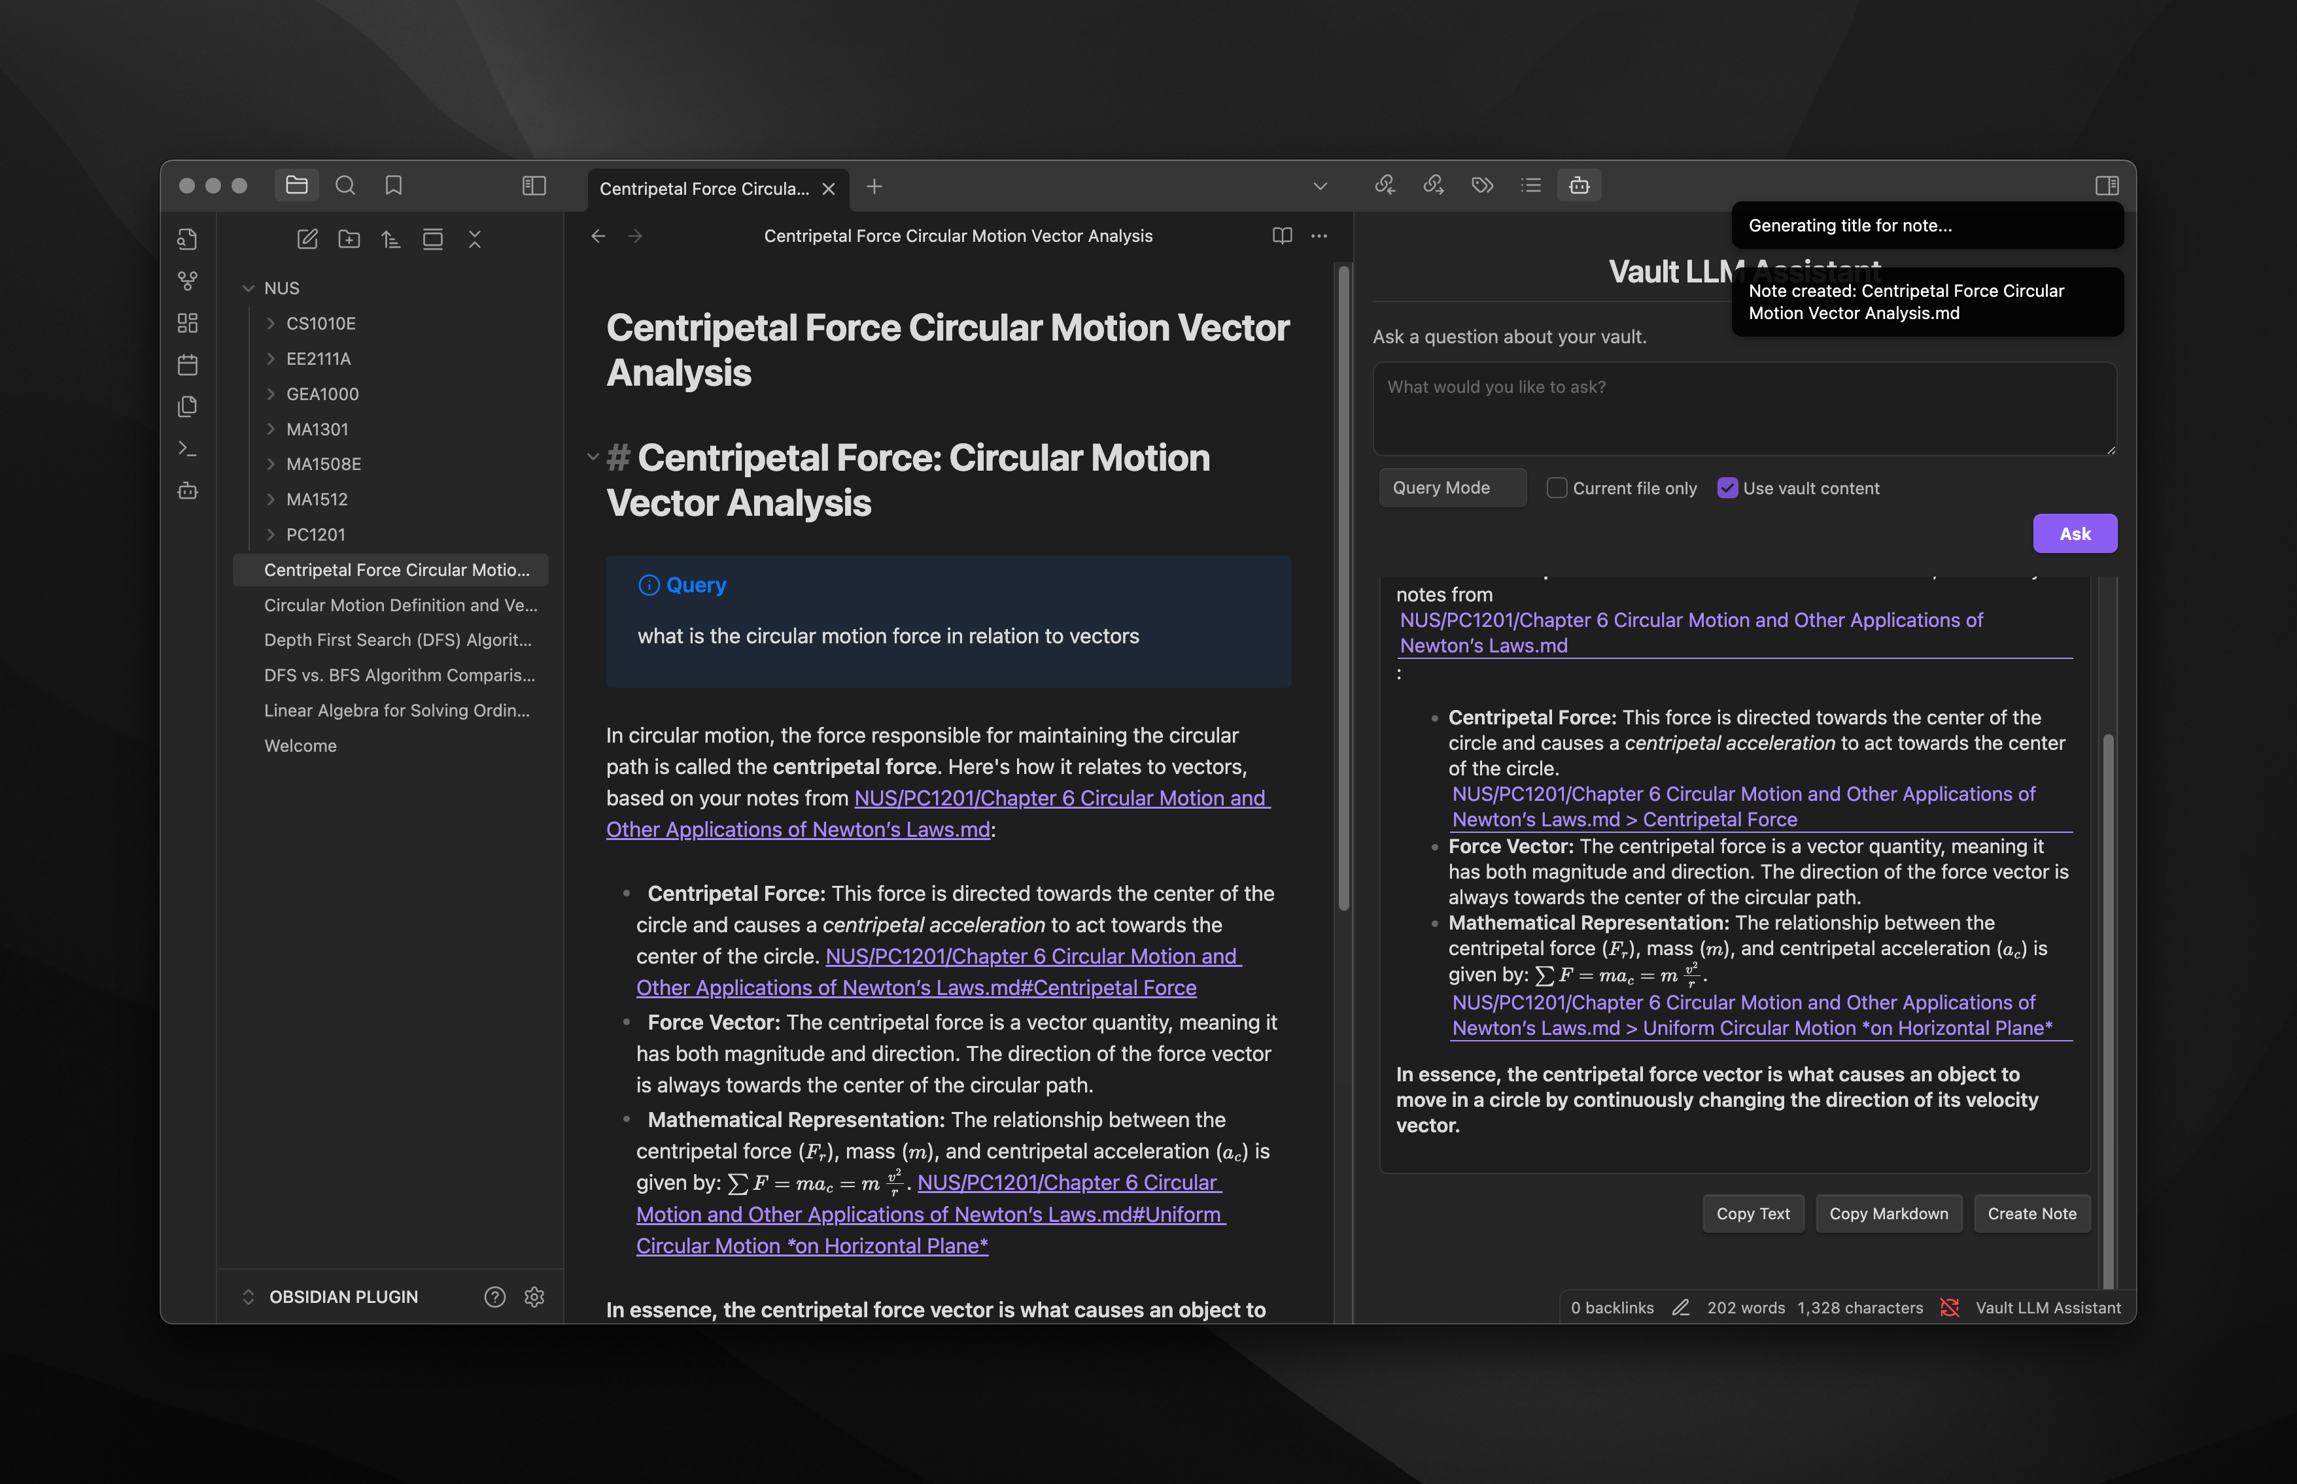
Task: Uncheck Use vault content
Action: (1727, 488)
